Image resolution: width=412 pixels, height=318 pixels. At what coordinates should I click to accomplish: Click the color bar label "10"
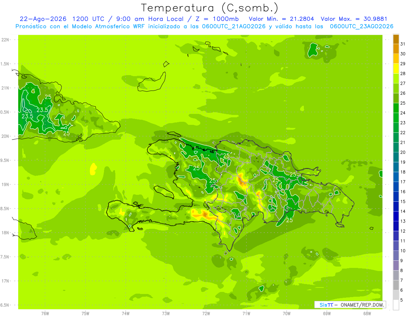click(x=403, y=251)
